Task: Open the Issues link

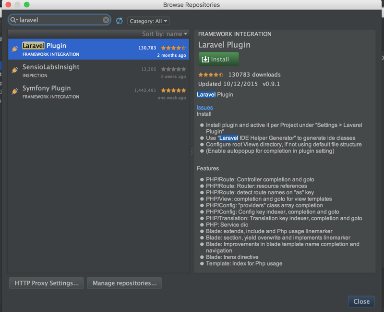Action: [205, 107]
